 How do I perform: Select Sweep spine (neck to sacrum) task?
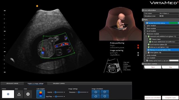[x=162, y=61]
